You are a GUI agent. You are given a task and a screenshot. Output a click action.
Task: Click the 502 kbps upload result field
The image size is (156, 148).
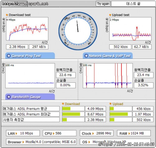(120, 47)
